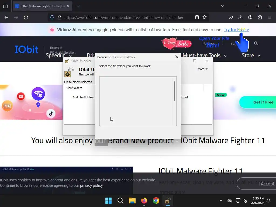The image size is (276, 207).
Task: Click the TikTok icon in the banner
Action: coord(51,113)
